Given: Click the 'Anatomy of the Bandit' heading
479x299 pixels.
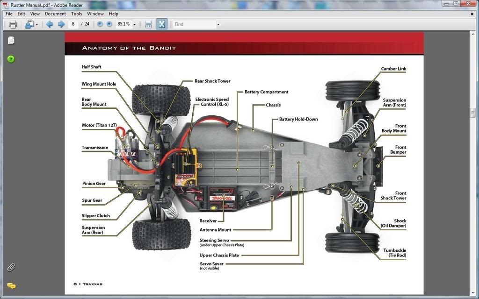Looking at the screenshot, I should click(129, 48).
